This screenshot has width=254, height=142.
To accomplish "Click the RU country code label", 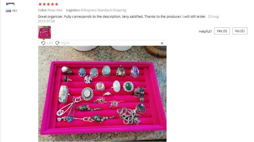I will click(x=15, y=11).
